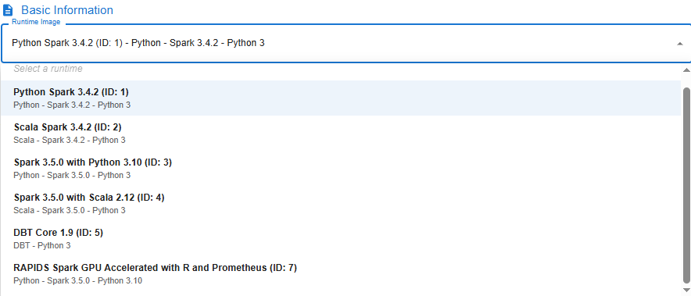The width and height of the screenshot is (691, 296).
Task: Click 'Scala - Spark 3.4.2 - Python 3' subtitle
Action: tap(70, 140)
